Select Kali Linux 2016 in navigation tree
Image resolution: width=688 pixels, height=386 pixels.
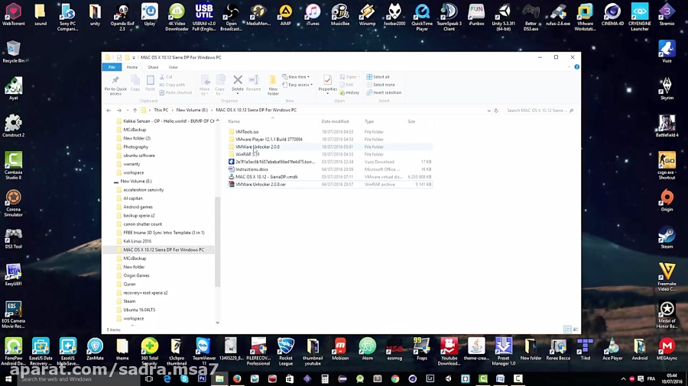[x=138, y=241]
